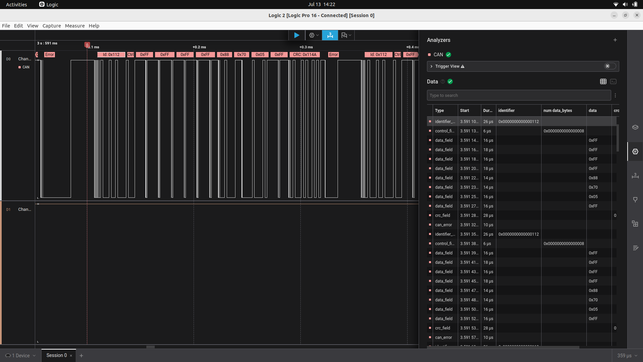Screen dimensions: 643x362
Task: Switch data view to terminal mode
Action: point(613,81)
